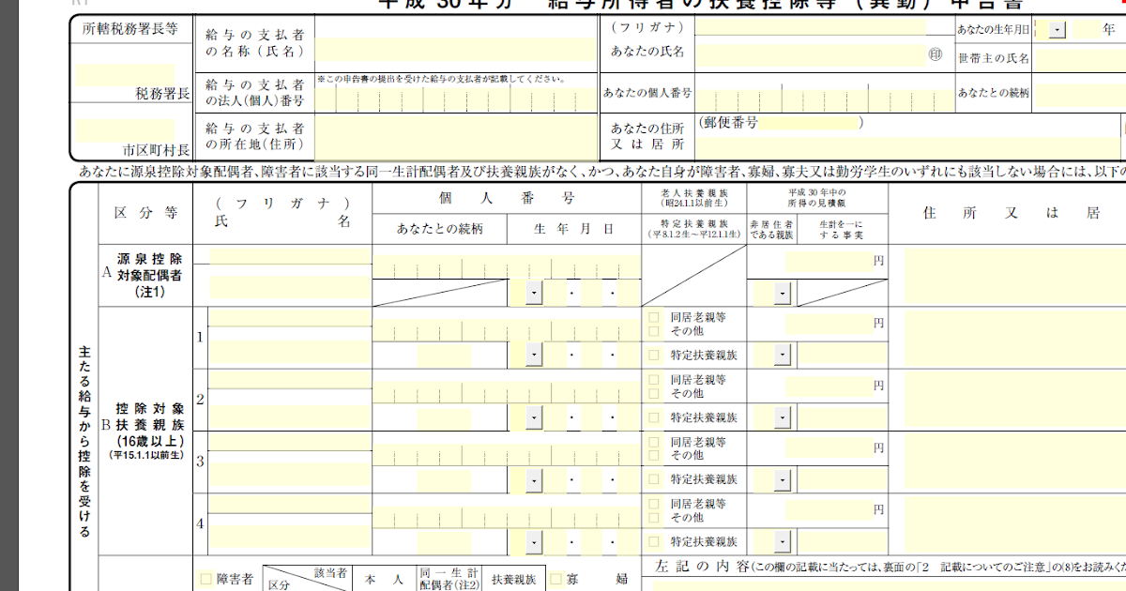This screenshot has height=591, width=1126.
Task: Tick the 障害者 checkbox
Action: click(x=206, y=580)
